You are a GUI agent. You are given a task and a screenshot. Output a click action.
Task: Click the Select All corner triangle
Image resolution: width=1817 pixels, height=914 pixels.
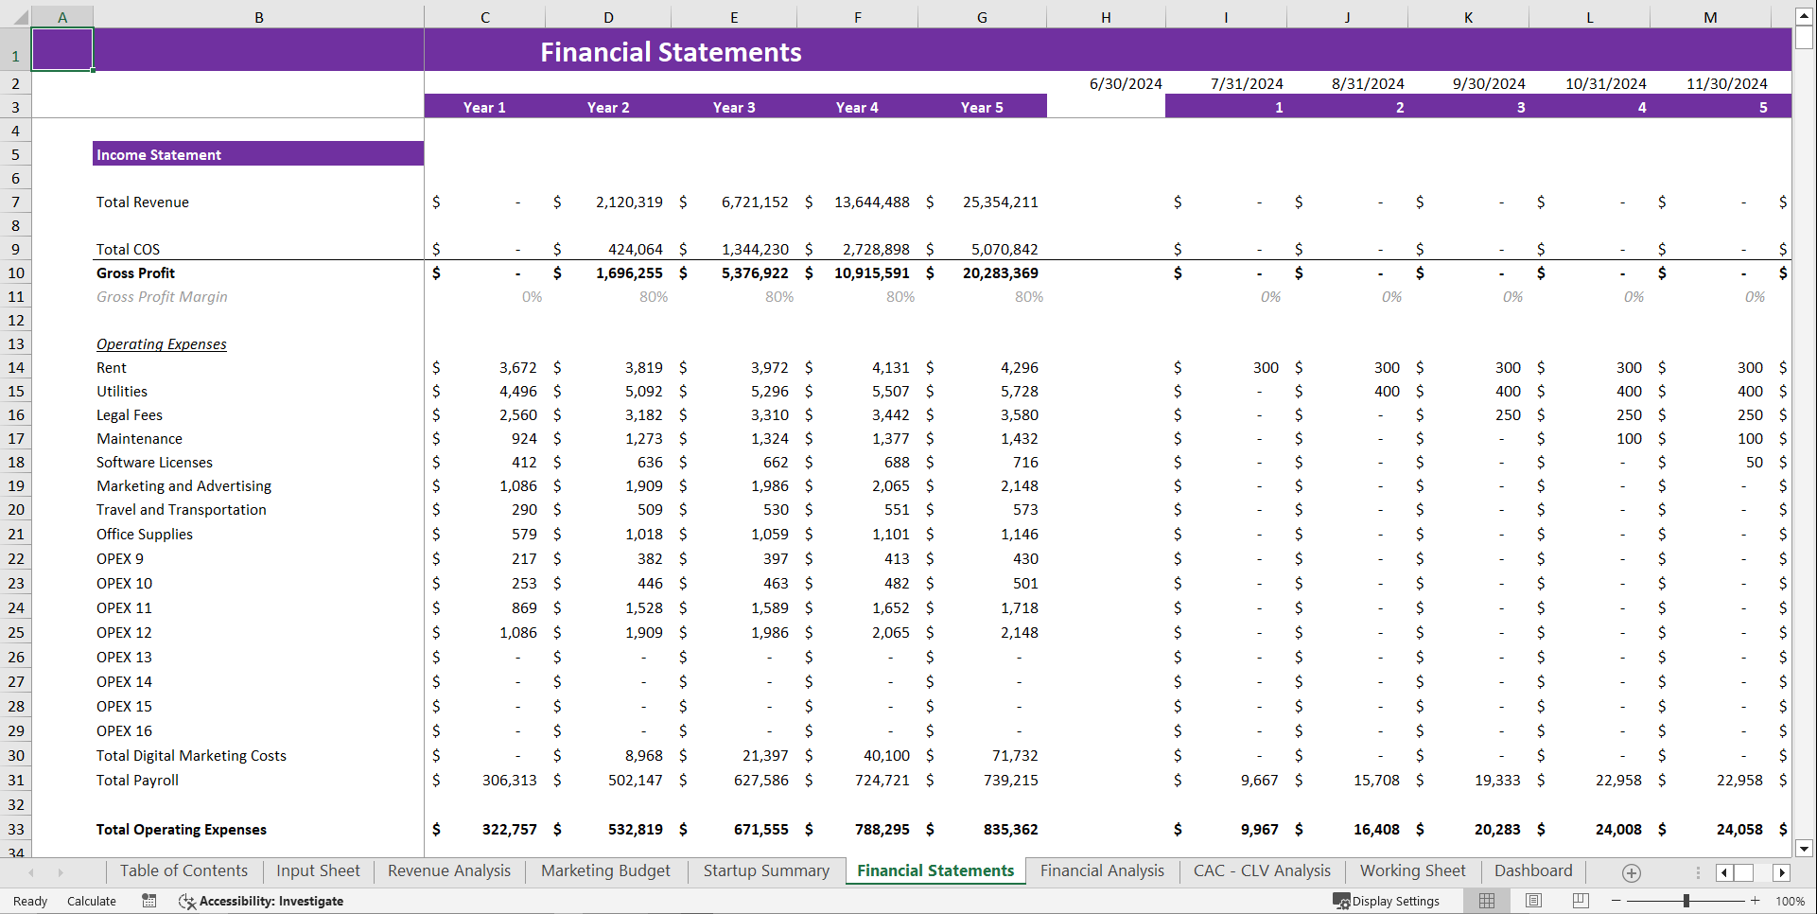point(20,17)
